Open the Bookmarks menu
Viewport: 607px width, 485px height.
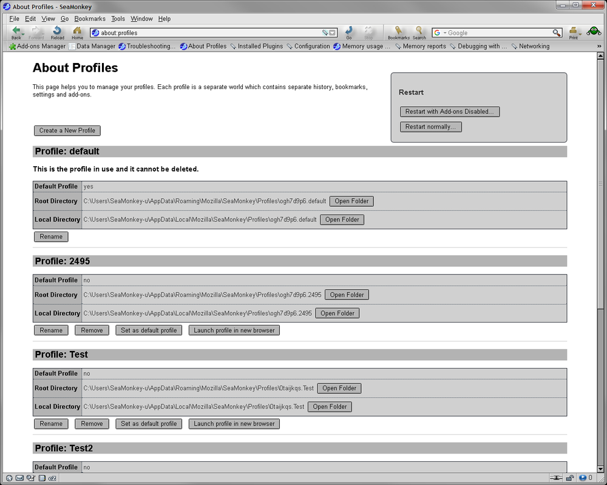tap(90, 19)
